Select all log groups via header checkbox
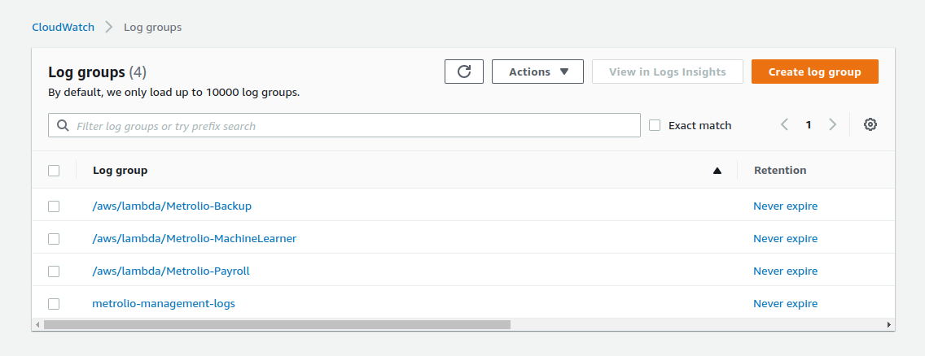Screen dimensions: 925x356 [54, 171]
